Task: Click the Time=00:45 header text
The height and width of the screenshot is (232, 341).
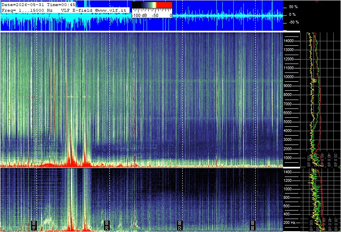Action: [x=61, y=4]
